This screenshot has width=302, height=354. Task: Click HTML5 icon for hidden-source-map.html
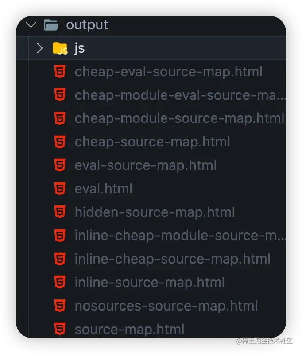(x=60, y=212)
